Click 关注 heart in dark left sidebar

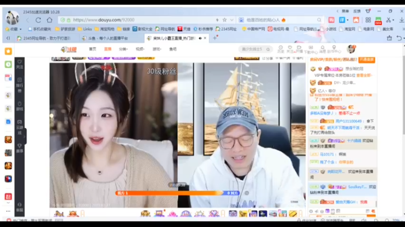pyautogui.click(x=20, y=64)
